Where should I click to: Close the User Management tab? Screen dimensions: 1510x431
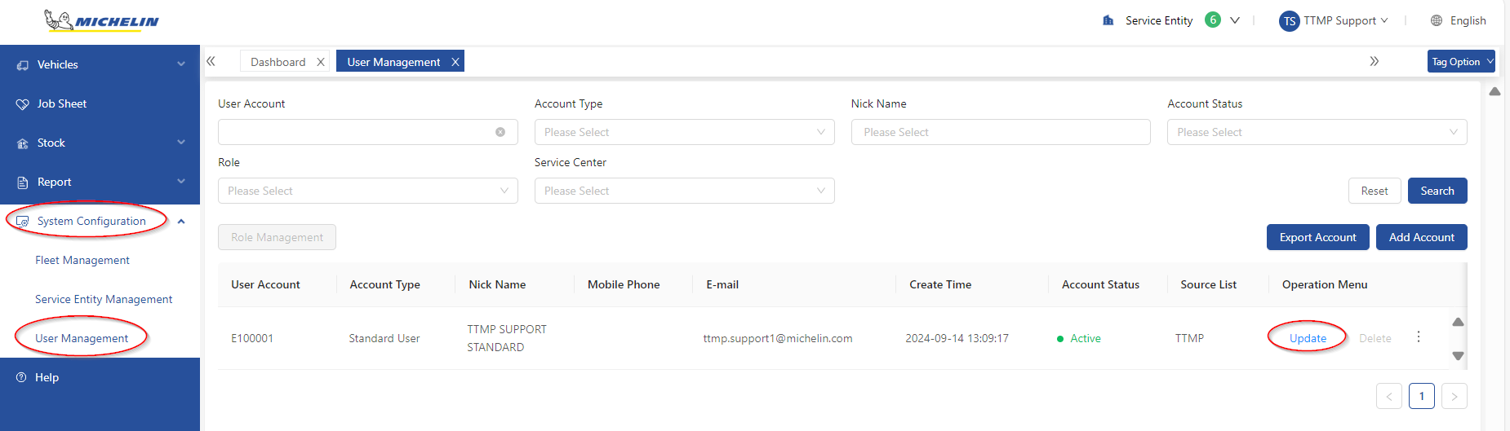click(x=455, y=62)
